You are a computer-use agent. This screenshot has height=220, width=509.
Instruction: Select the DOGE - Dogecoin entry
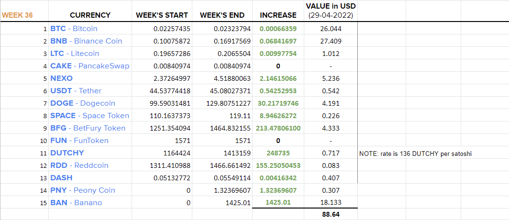[83, 103]
